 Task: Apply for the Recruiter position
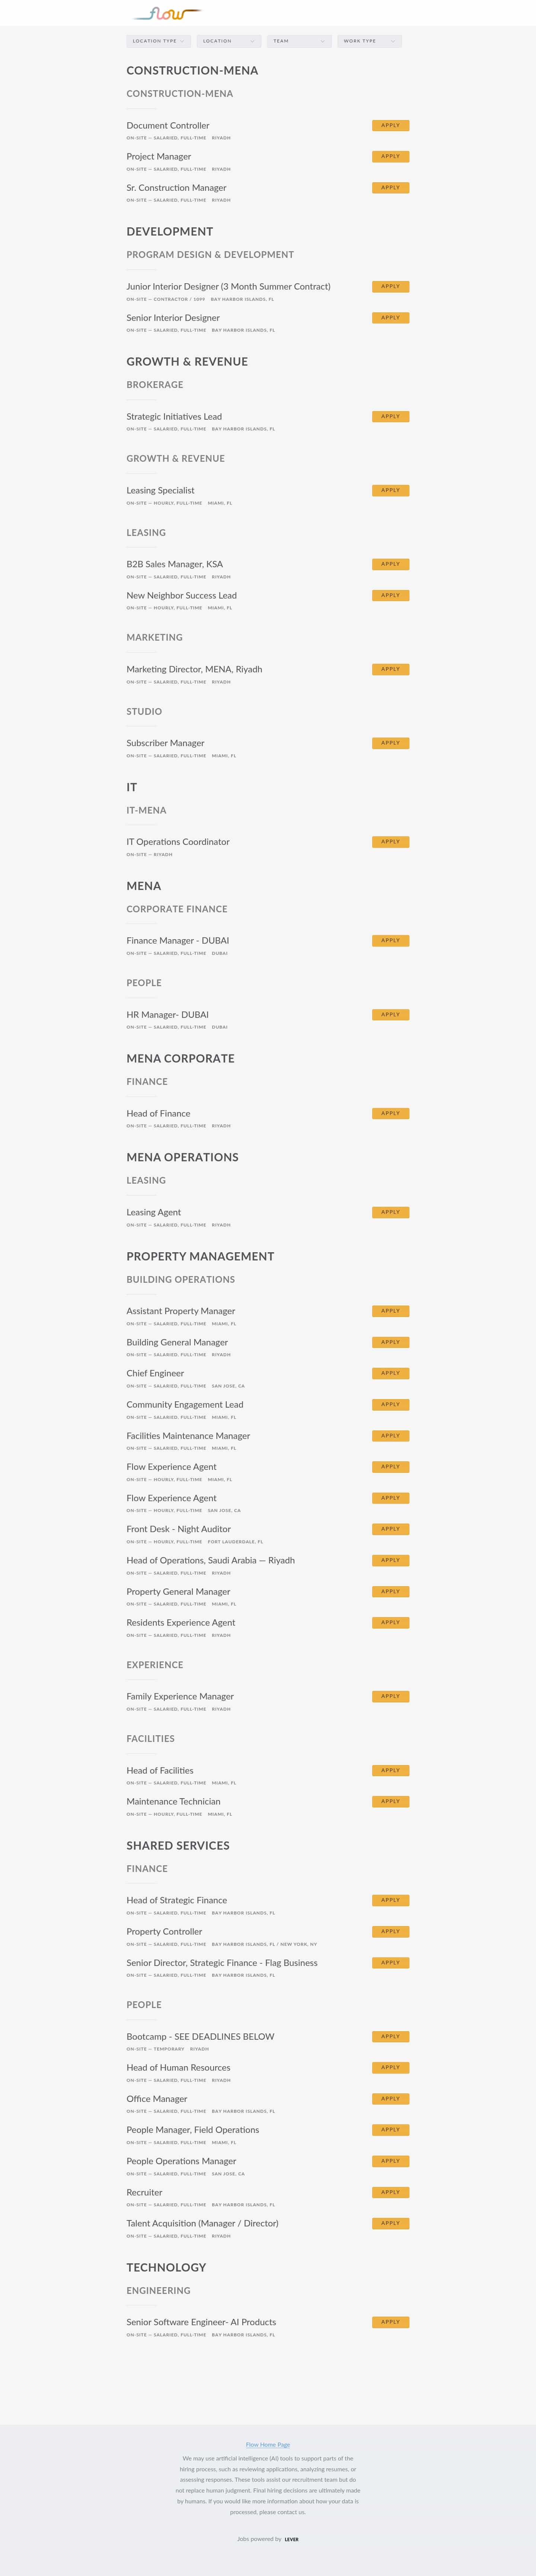390,2192
